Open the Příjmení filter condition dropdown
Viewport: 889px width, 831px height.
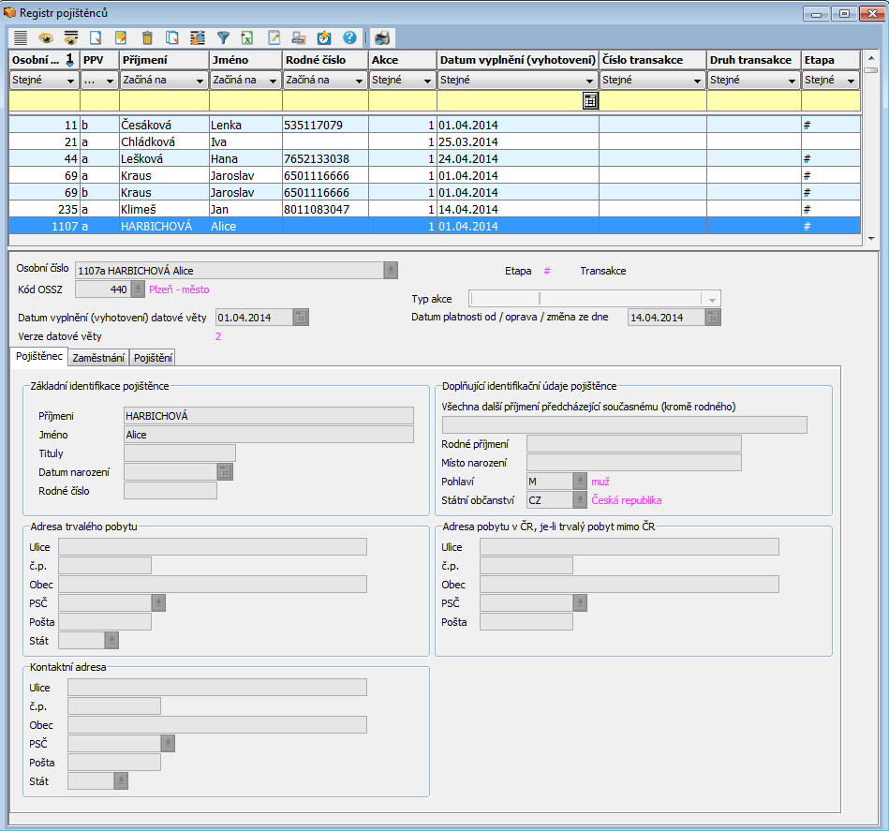click(200, 81)
